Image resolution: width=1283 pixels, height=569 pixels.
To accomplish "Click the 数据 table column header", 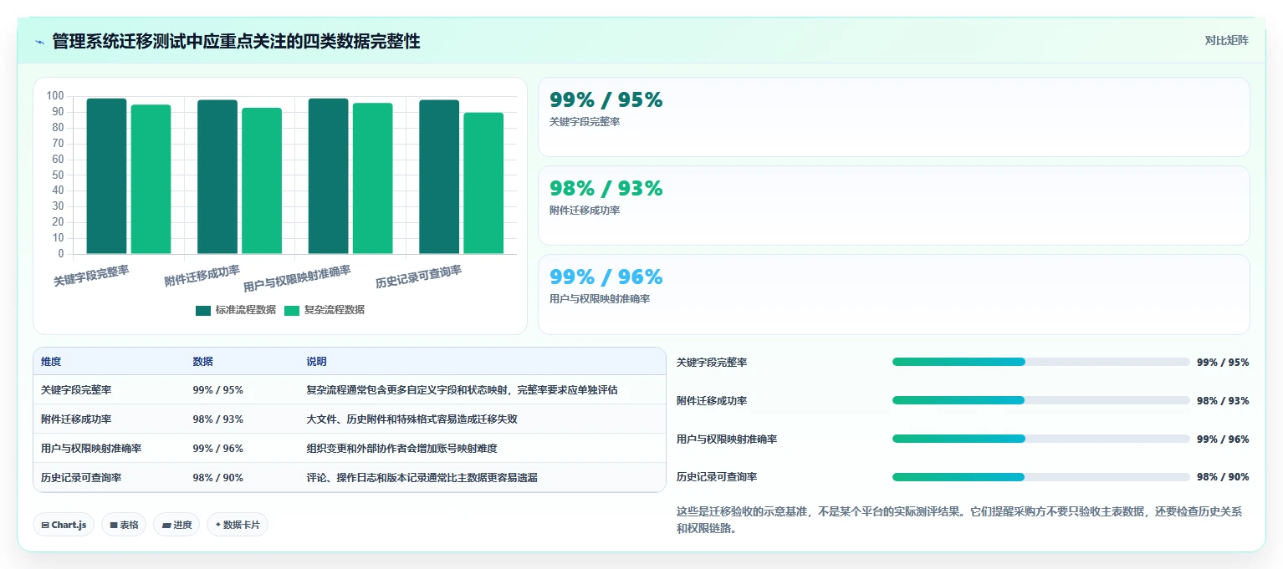I will click(202, 362).
